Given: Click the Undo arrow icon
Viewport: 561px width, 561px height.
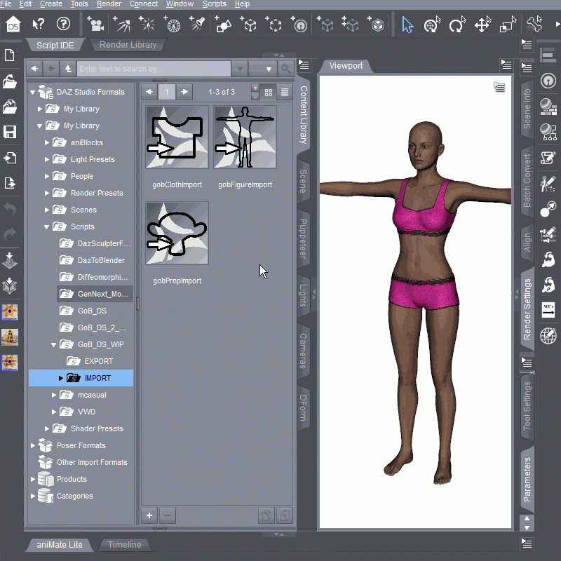Looking at the screenshot, I should (x=10, y=208).
